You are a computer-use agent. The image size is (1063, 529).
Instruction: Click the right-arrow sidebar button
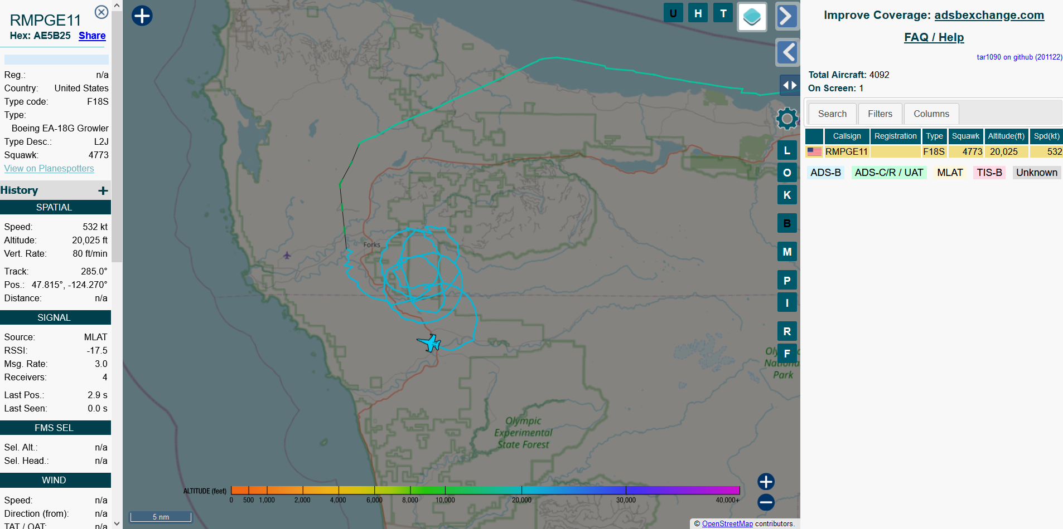click(x=787, y=16)
